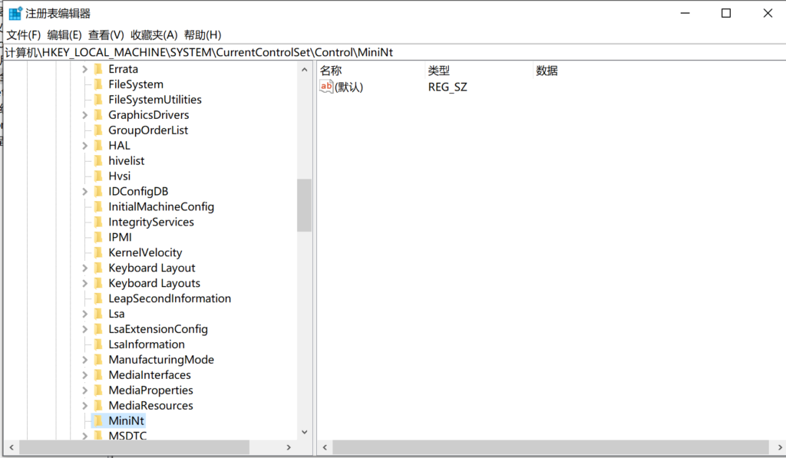Image resolution: width=786 pixels, height=458 pixels.
Task: Click the Lsa folder icon
Action: click(x=99, y=314)
